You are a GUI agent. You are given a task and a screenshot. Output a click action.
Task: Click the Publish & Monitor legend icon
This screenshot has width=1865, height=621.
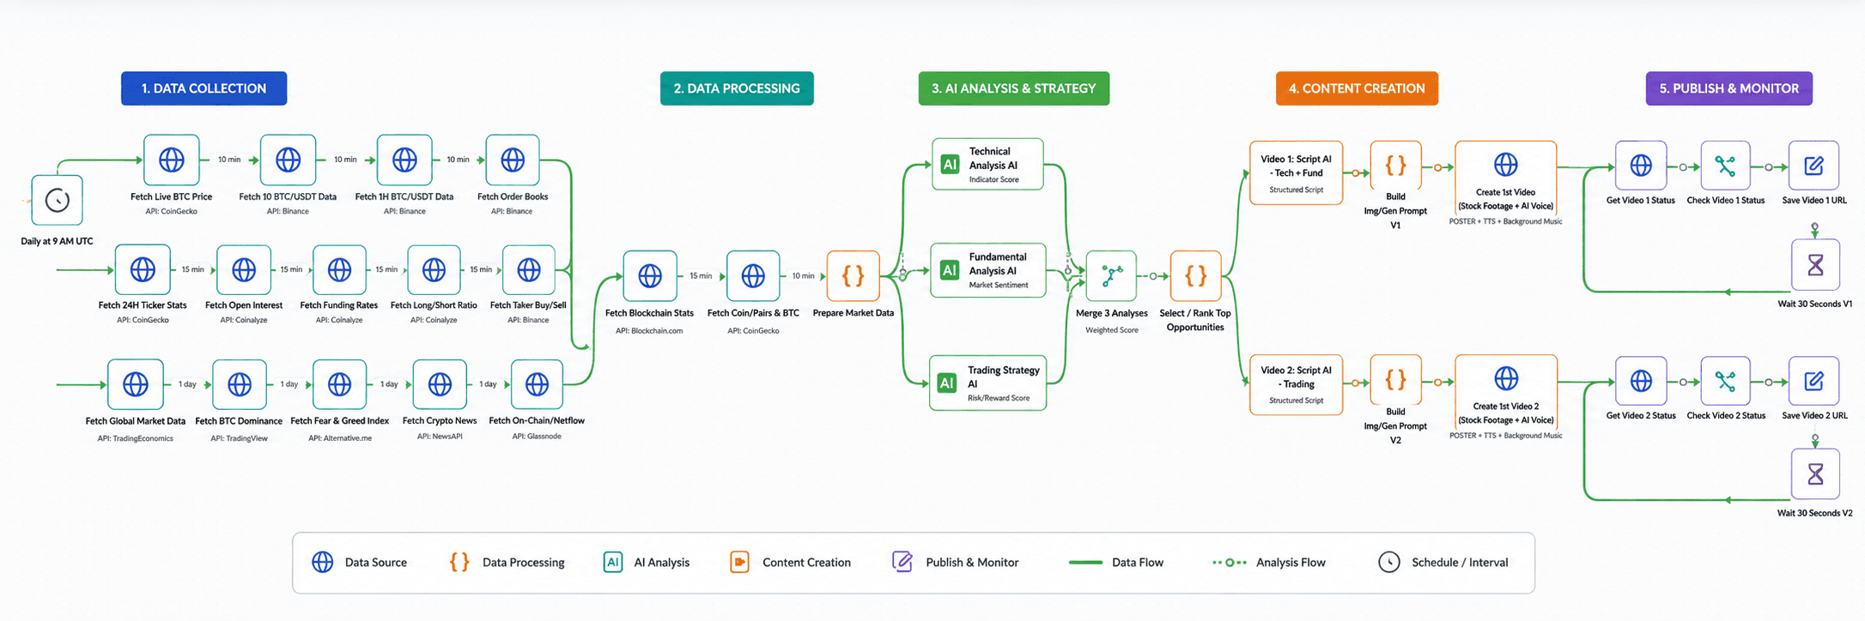point(902,562)
